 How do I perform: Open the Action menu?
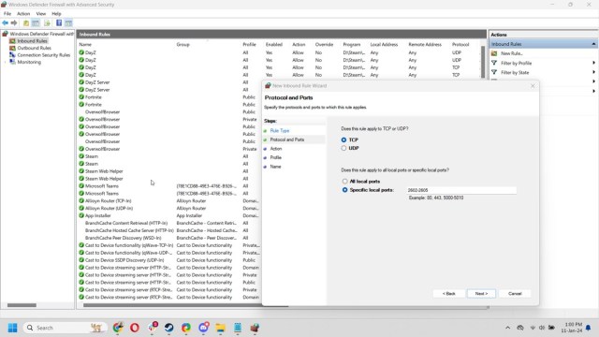[23, 14]
